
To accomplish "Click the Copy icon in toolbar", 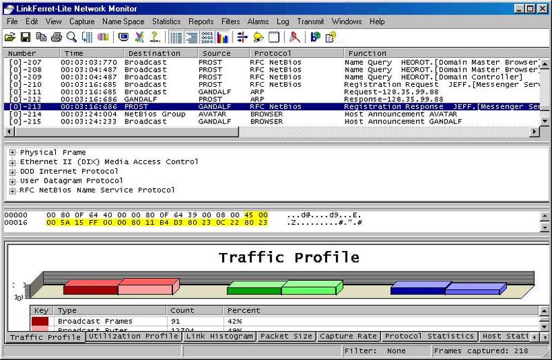I will [x=41, y=37].
